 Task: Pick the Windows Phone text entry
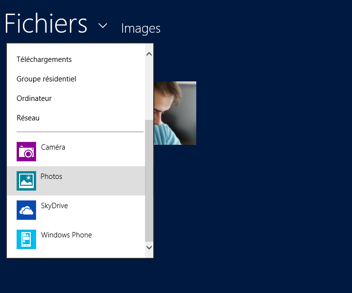[66, 235]
